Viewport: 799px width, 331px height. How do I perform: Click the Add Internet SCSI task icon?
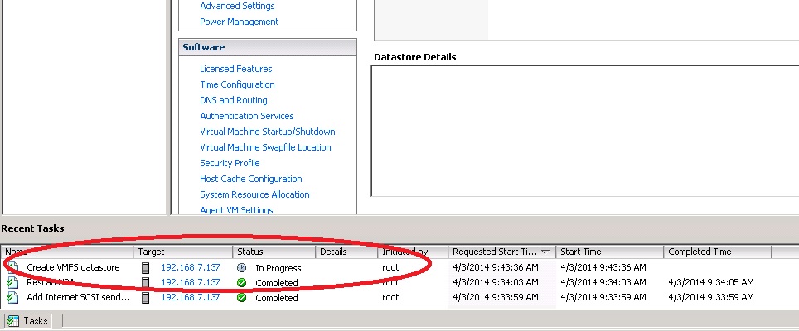(x=12, y=297)
